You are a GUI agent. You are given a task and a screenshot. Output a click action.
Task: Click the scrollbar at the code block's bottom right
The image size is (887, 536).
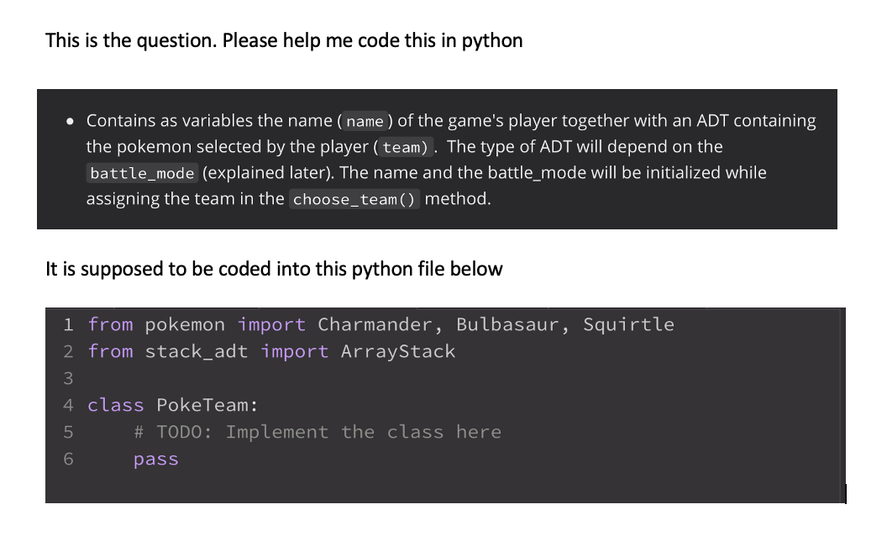844,494
